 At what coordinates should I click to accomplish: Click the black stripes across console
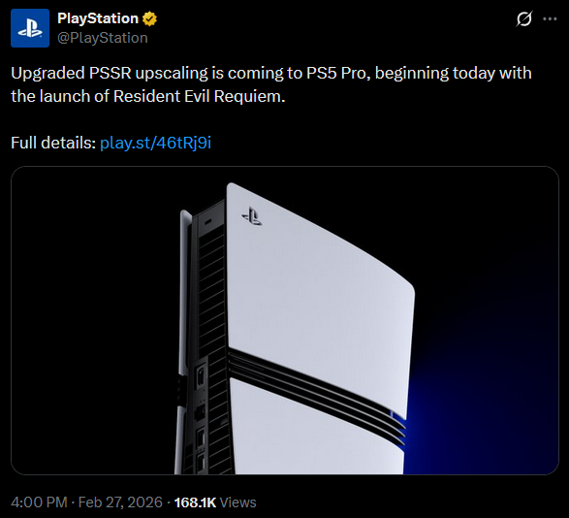pos(316,396)
